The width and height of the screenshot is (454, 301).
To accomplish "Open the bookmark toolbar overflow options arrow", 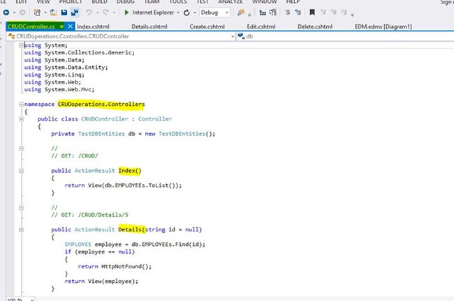I will [352, 14].
